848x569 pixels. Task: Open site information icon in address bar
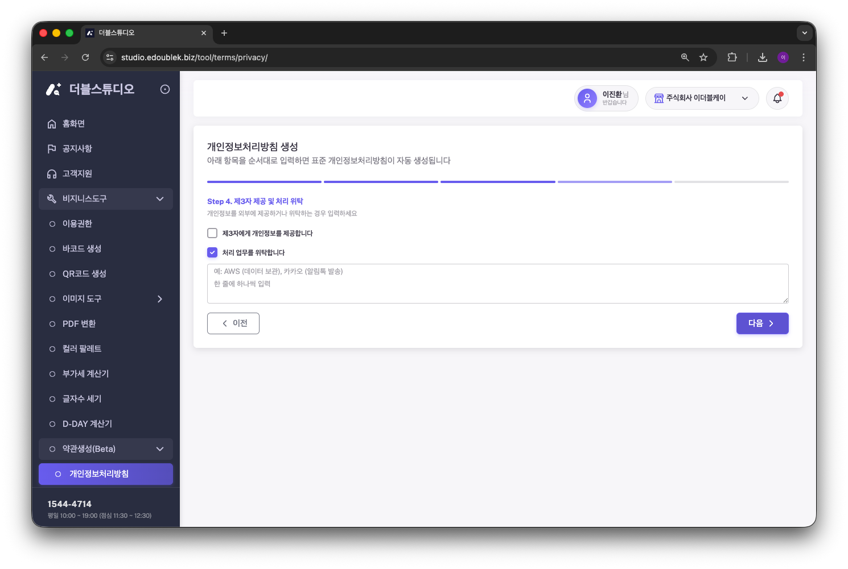pyautogui.click(x=110, y=57)
